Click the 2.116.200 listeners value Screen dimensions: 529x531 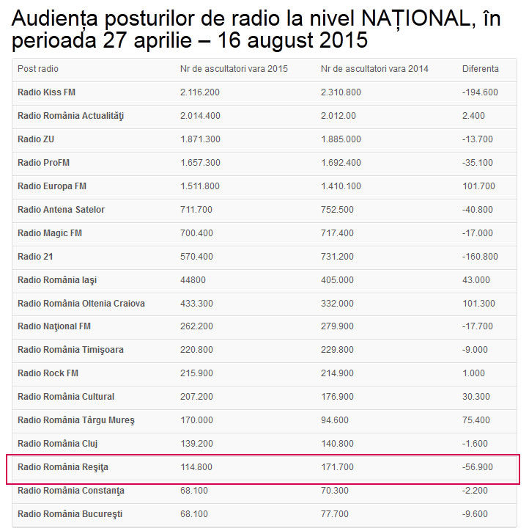(x=200, y=92)
